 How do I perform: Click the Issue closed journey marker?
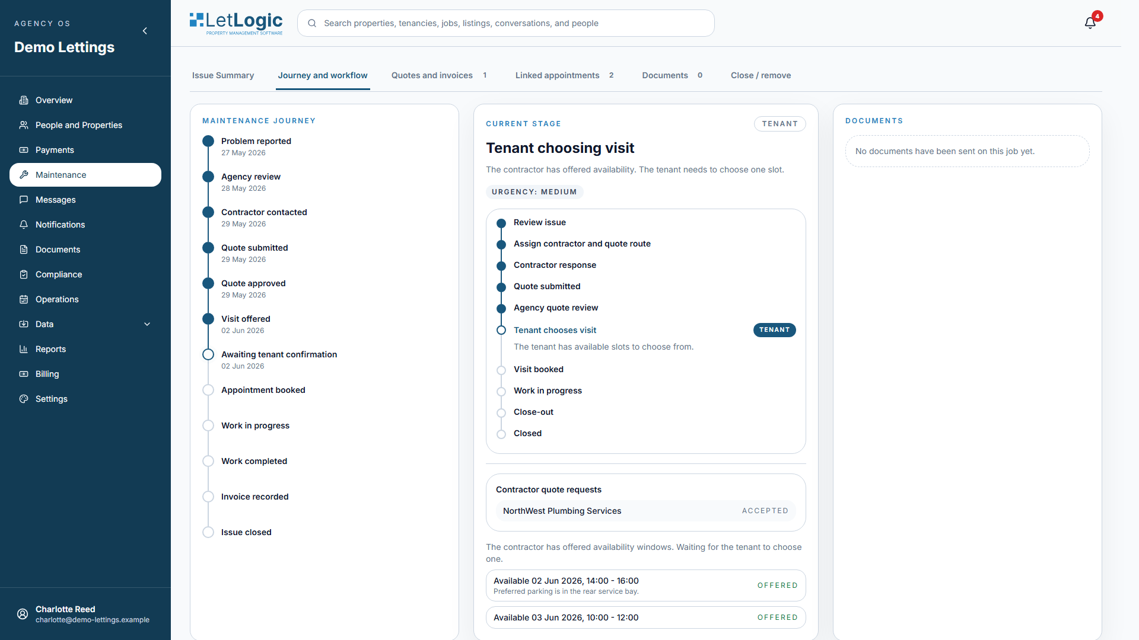[208, 532]
